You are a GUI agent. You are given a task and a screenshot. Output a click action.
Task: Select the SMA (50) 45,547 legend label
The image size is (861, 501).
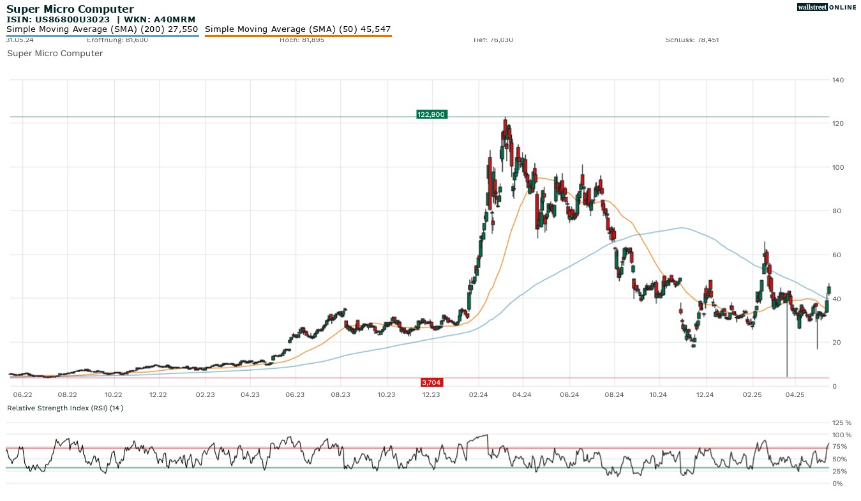(298, 29)
